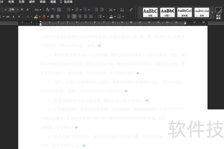Increase paragraph indent
Viewport: 224px width, 149px height.
pyautogui.click(x=102, y=10)
